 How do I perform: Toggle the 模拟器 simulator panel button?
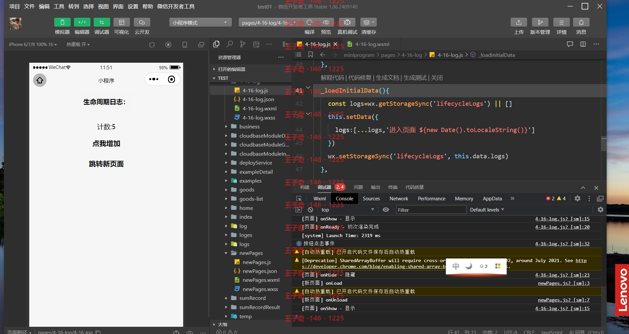click(x=62, y=22)
